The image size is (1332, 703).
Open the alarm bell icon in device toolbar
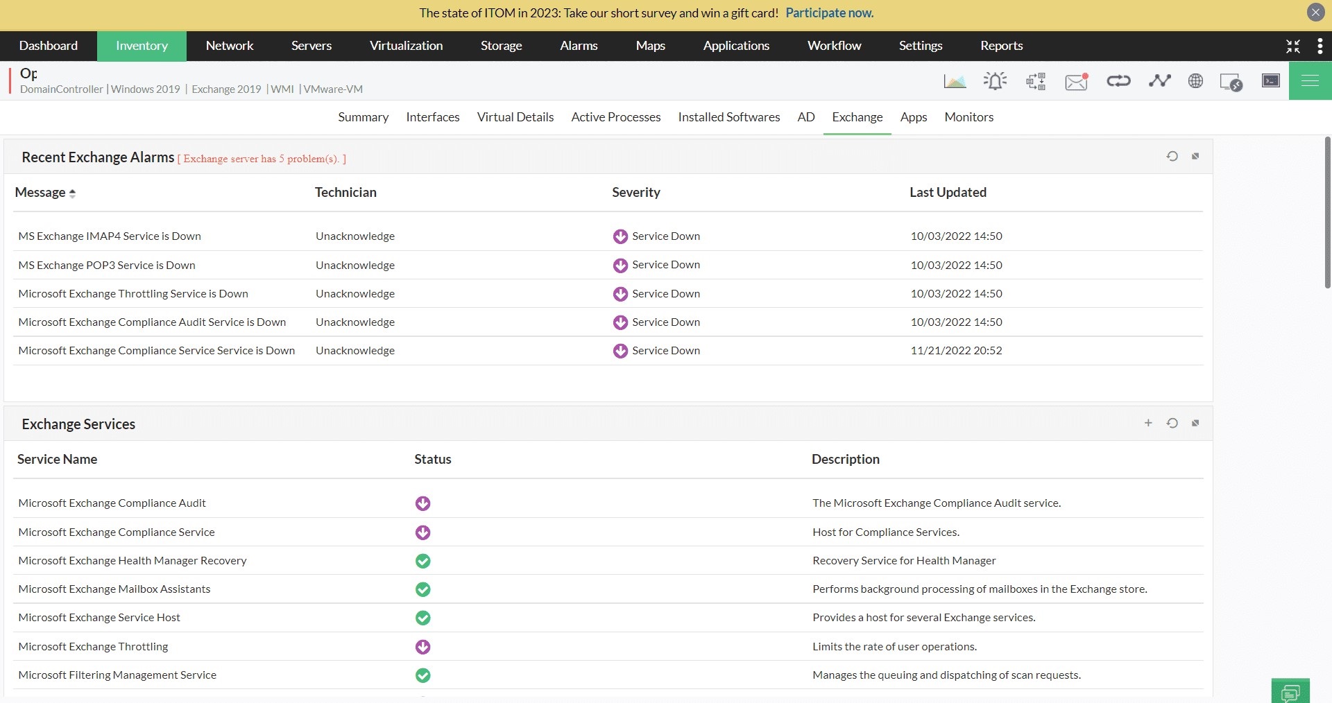tap(995, 81)
